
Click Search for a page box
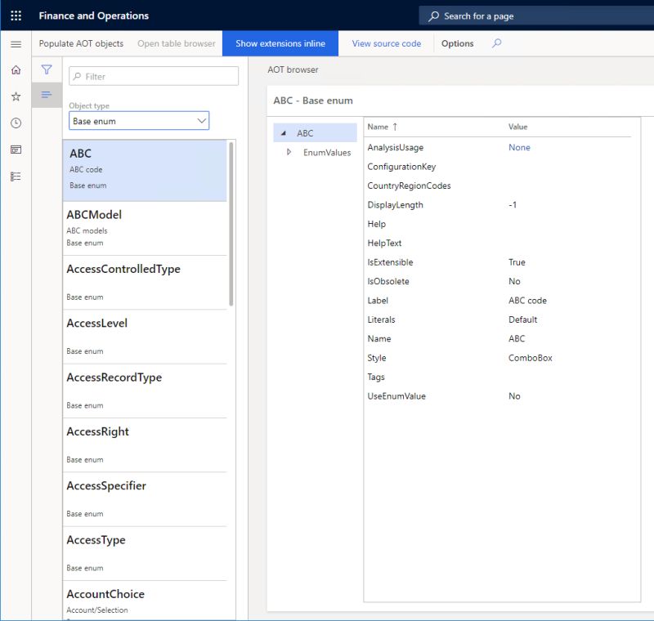536,16
